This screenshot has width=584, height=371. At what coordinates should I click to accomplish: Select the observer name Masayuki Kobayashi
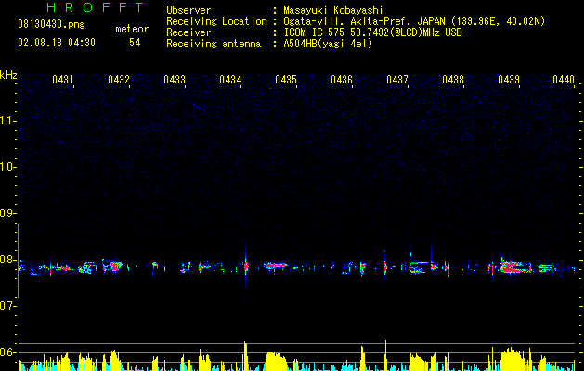[x=333, y=10]
